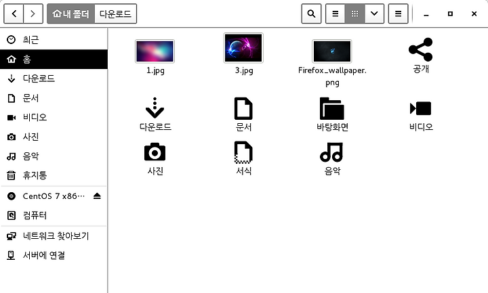Select the 내 폴더 path button
The height and width of the screenshot is (293, 488).
click(x=70, y=14)
